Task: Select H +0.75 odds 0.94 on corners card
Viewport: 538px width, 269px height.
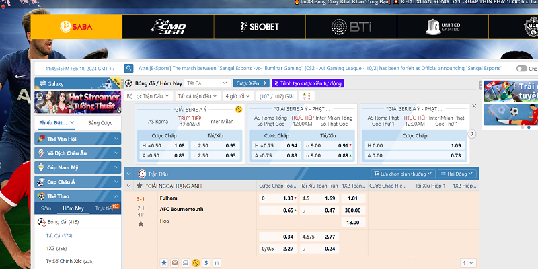Action: click(x=276, y=145)
